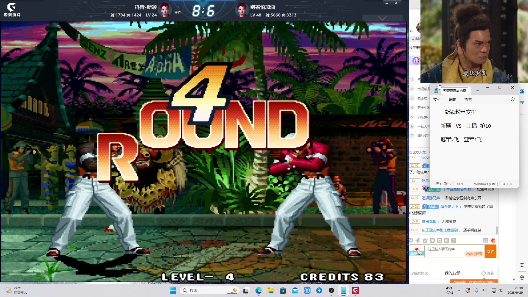Click the Notepad line '新颖粉丝安排'
Image resolution: width=528 pixels, height=297 pixels.
[460, 112]
